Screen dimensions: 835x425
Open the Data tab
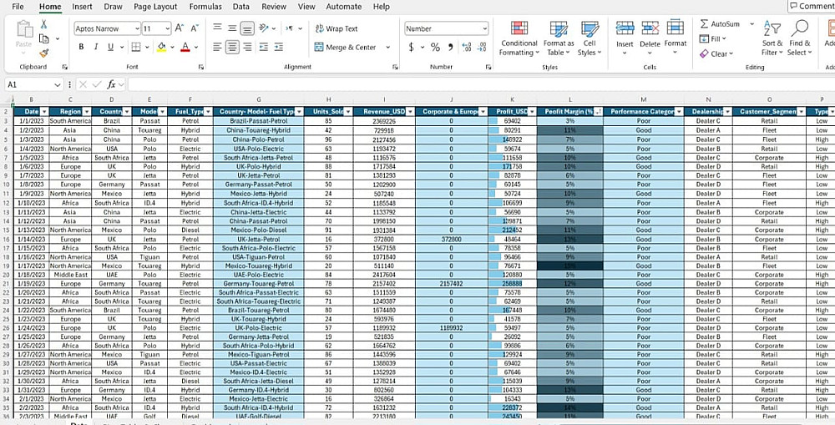pos(241,7)
